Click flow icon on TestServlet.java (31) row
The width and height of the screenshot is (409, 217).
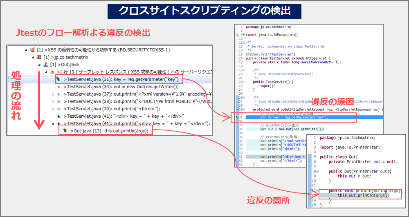click(58, 79)
